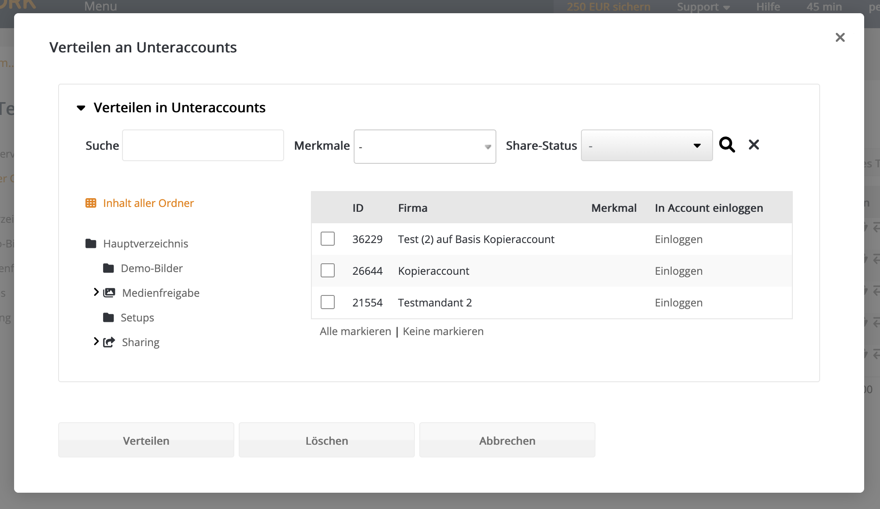Click the magnifier search icon
880x509 pixels.
pyautogui.click(x=727, y=145)
